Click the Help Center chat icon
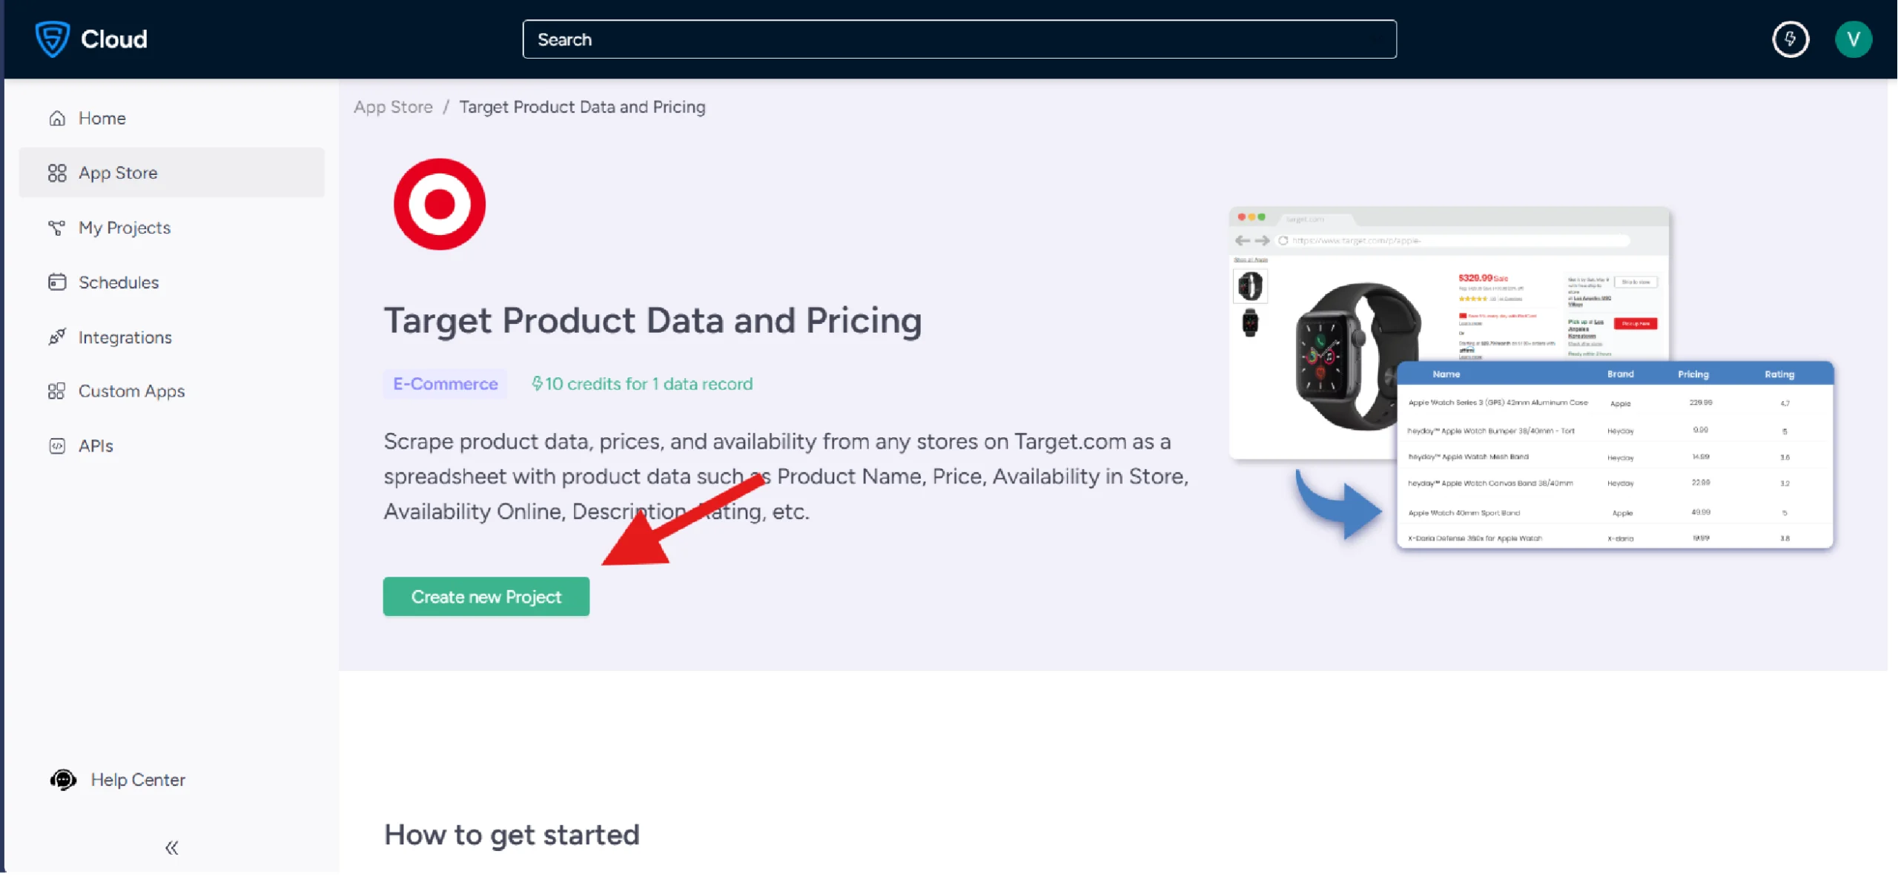1898x877 pixels. coord(63,780)
